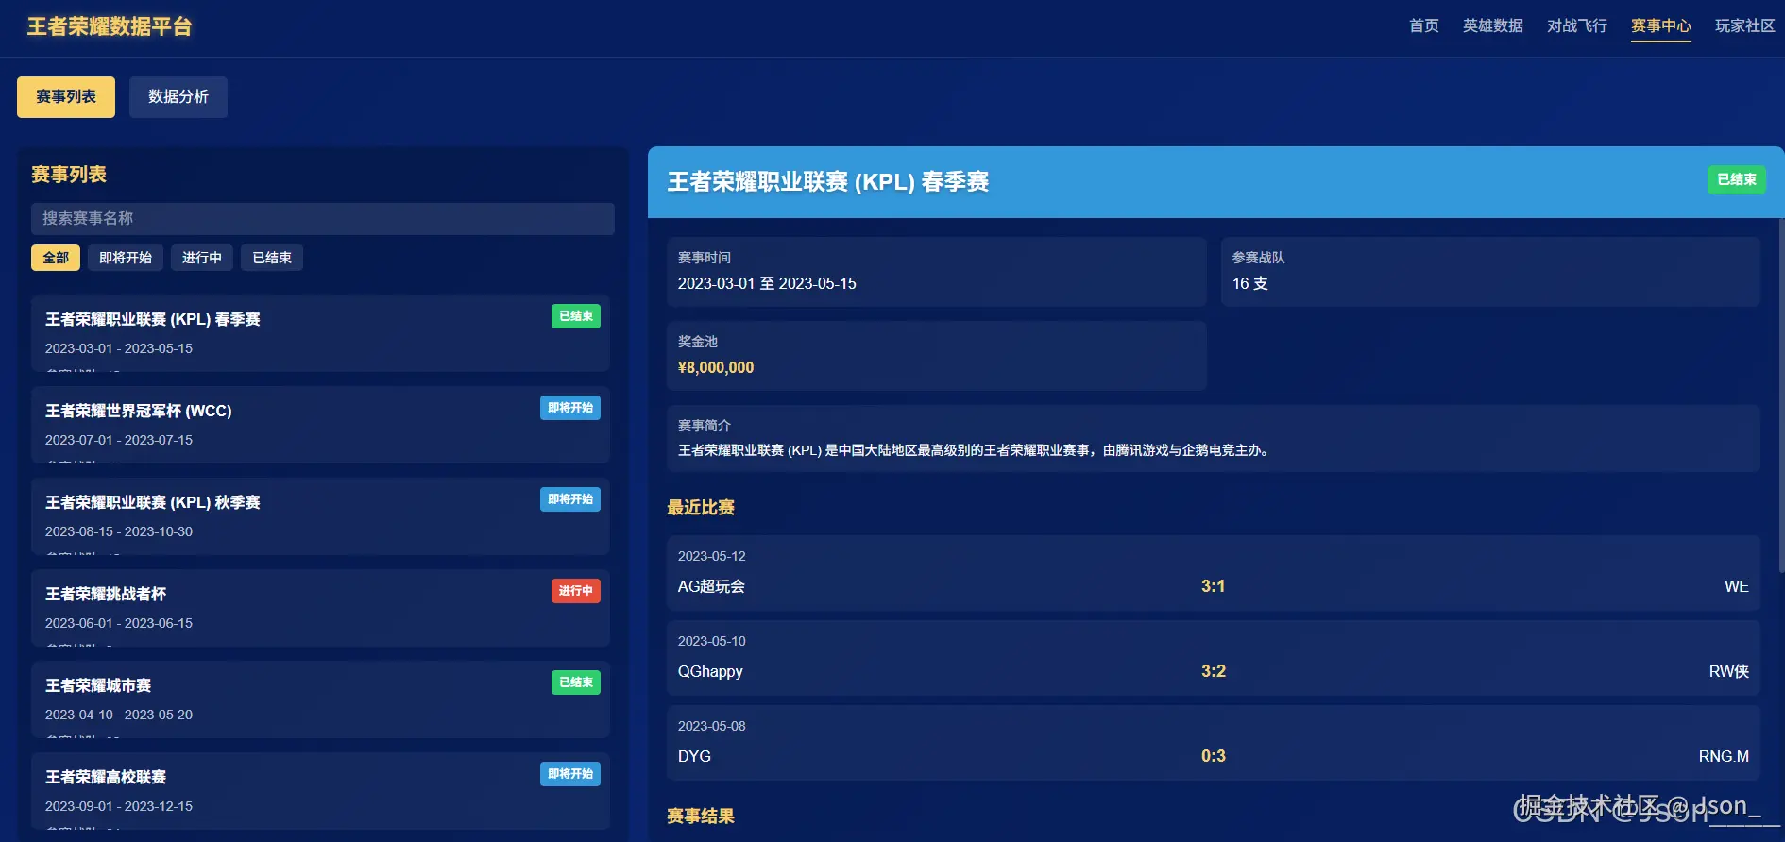Open the 首页 navigation link
Screen dimensions: 1785x842
pyautogui.click(x=1423, y=25)
